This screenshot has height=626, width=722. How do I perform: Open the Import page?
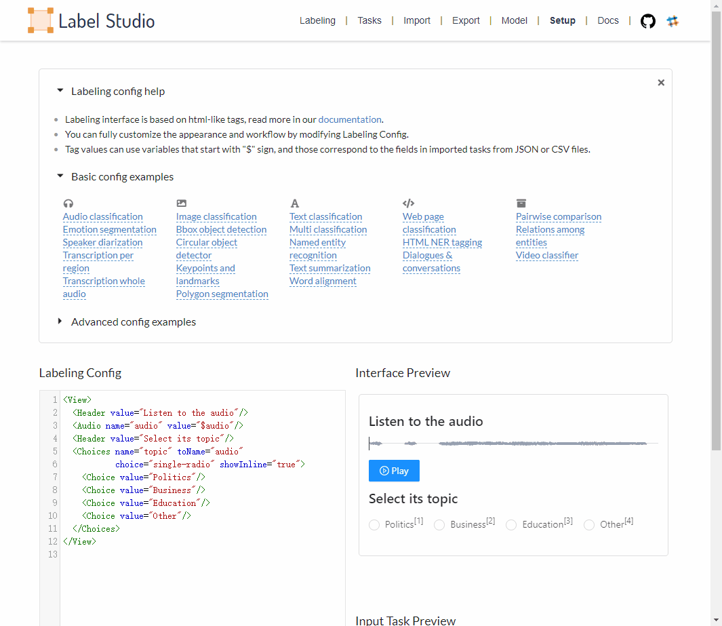pos(417,21)
